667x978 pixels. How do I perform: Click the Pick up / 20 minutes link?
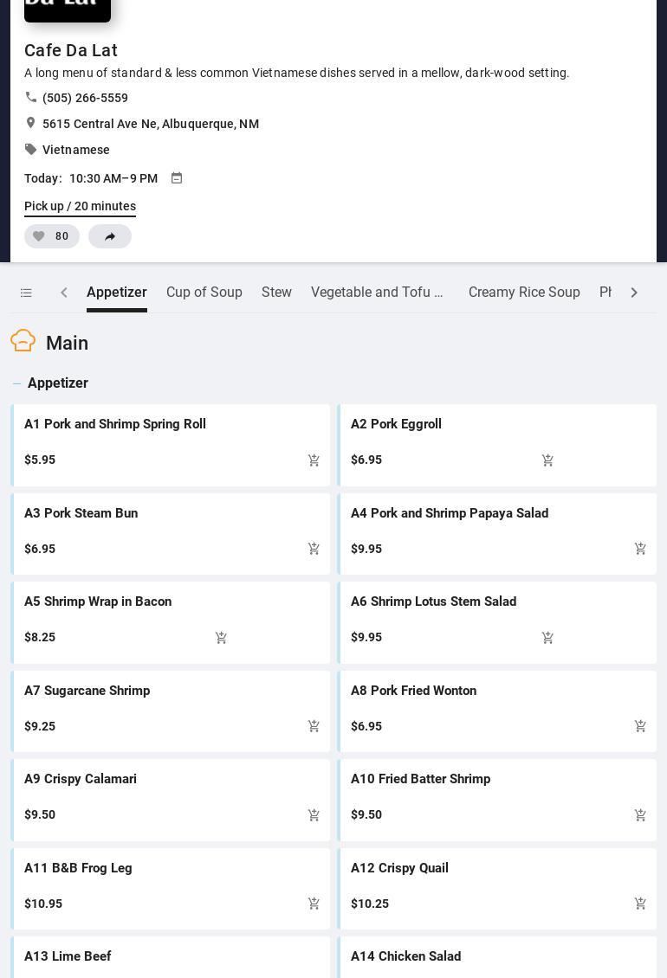coord(80,206)
